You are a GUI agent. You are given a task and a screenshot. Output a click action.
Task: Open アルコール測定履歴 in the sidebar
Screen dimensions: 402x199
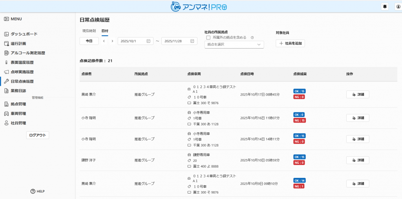pos(27,53)
